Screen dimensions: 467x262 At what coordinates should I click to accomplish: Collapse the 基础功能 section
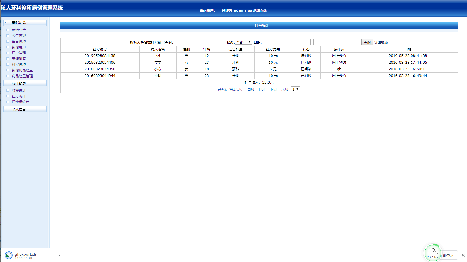coord(25,23)
